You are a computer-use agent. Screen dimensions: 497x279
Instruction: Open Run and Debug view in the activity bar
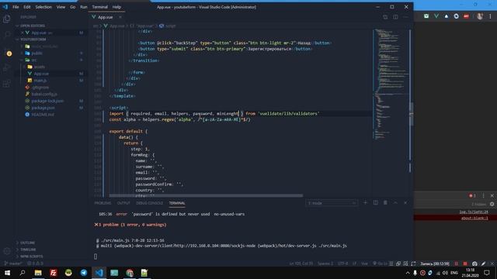click(x=7, y=67)
